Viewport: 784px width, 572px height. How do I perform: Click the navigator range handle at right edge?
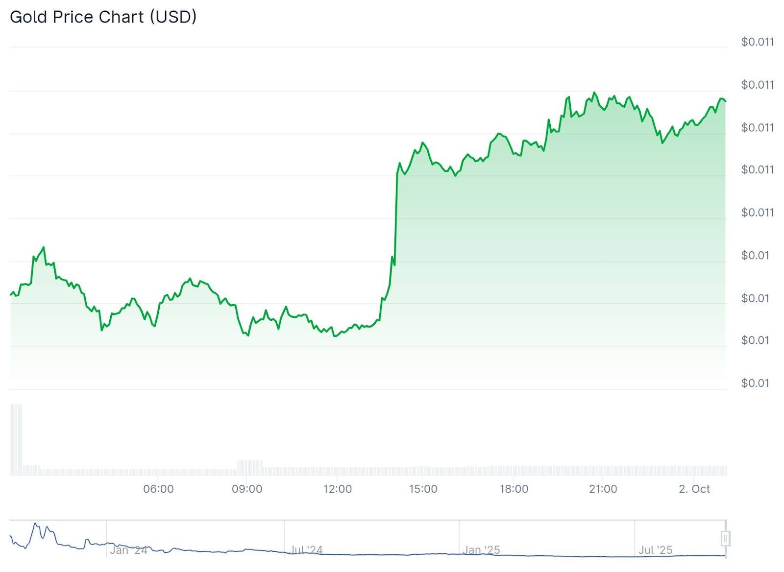pos(725,539)
